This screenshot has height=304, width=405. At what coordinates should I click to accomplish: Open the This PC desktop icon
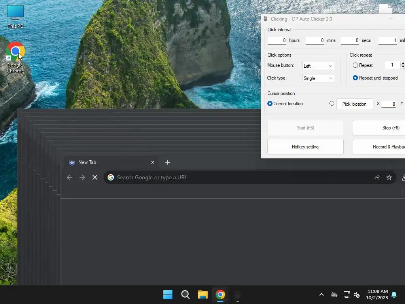click(15, 17)
